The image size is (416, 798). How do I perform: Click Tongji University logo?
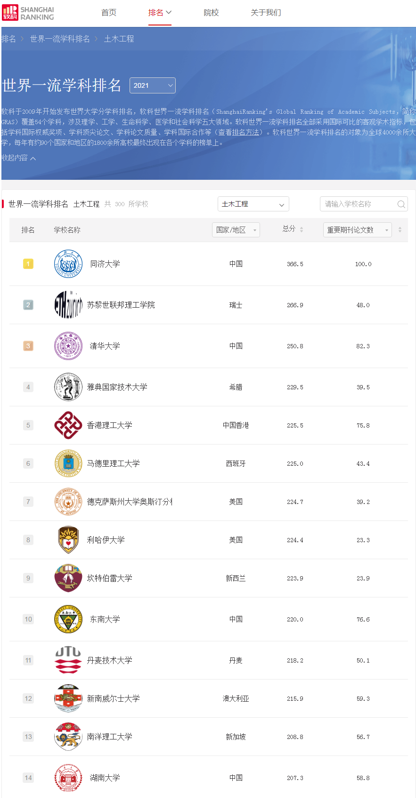(x=68, y=264)
